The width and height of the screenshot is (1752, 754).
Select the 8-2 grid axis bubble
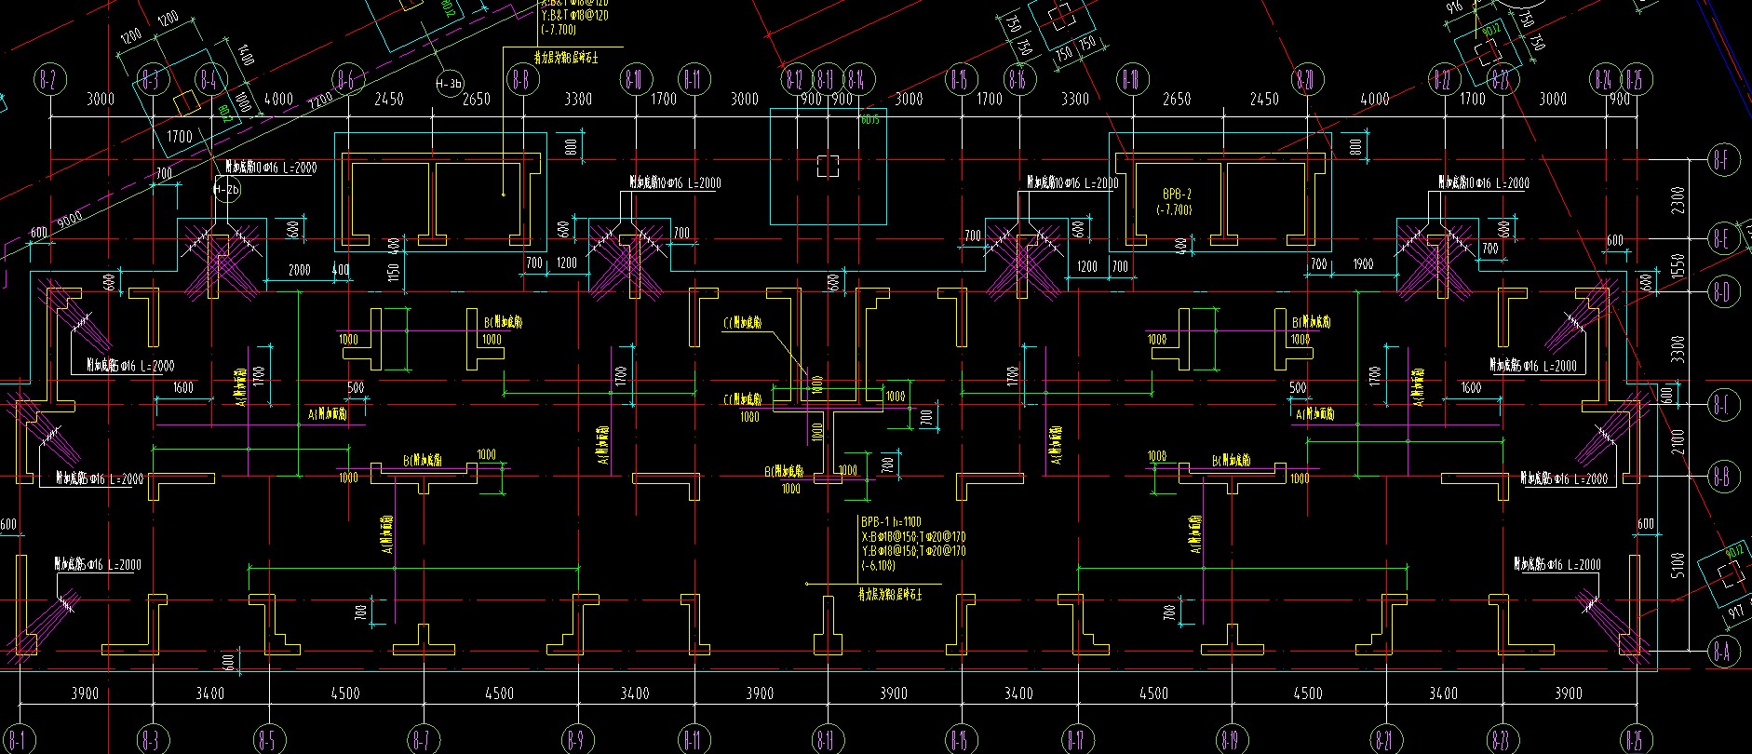tap(48, 80)
